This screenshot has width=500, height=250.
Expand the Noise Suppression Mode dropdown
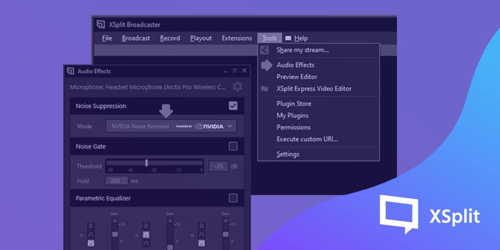[x=229, y=126]
